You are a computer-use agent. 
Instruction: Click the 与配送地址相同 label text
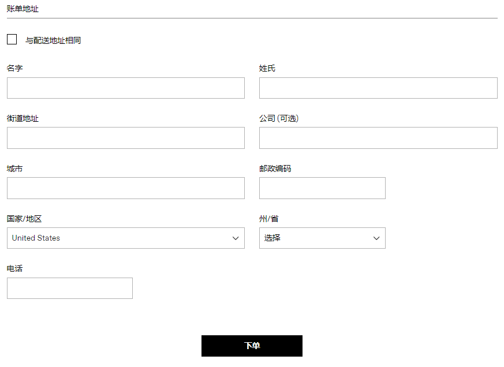point(53,40)
